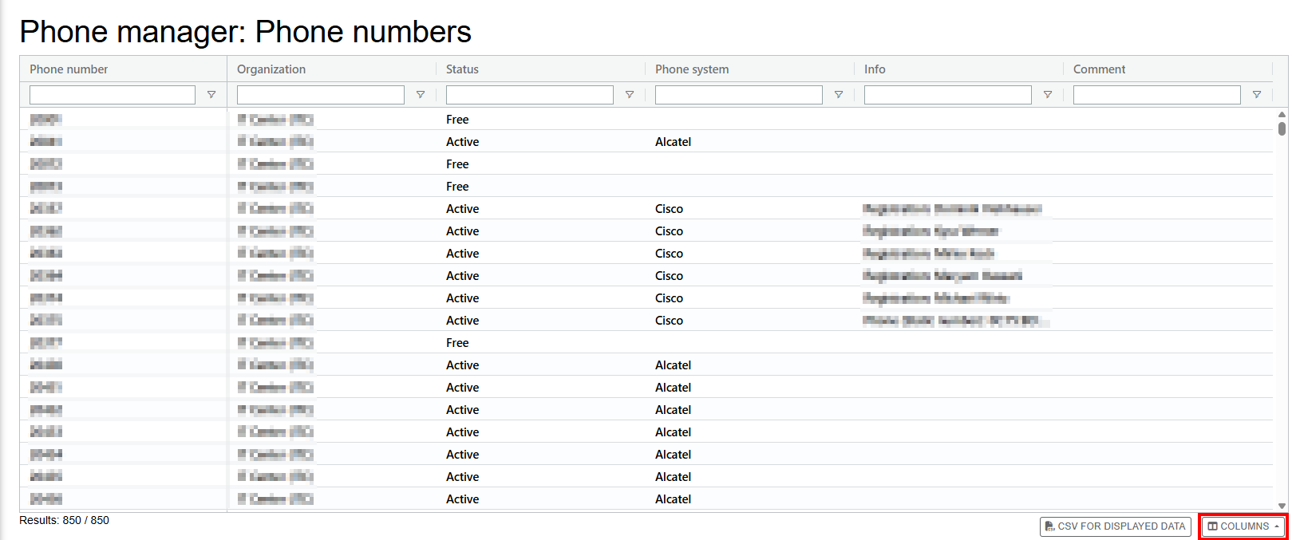Image resolution: width=1292 pixels, height=540 pixels.
Task: Open filter icon for Status column
Action: pyautogui.click(x=630, y=95)
